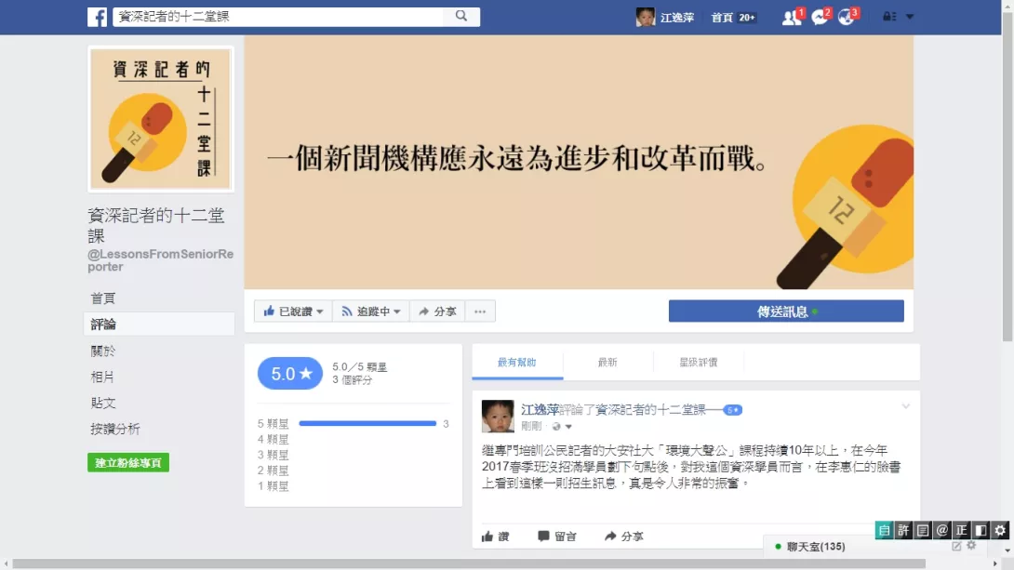Toggle the 追蹤中 following button

tap(370, 312)
